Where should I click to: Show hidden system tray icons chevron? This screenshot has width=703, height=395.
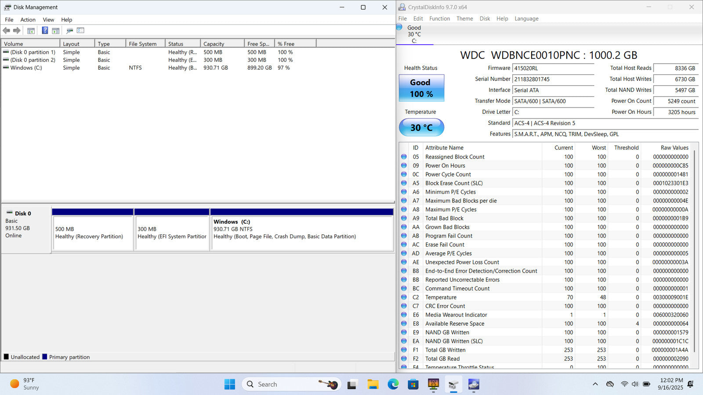[595, 384]
